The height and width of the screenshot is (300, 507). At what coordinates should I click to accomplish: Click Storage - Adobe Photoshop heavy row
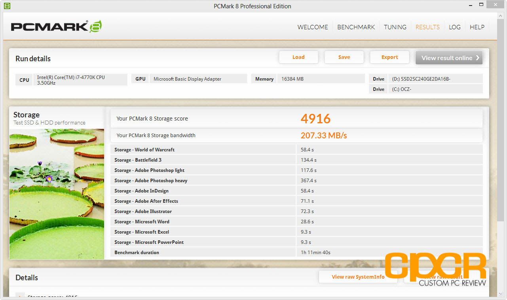296,181
